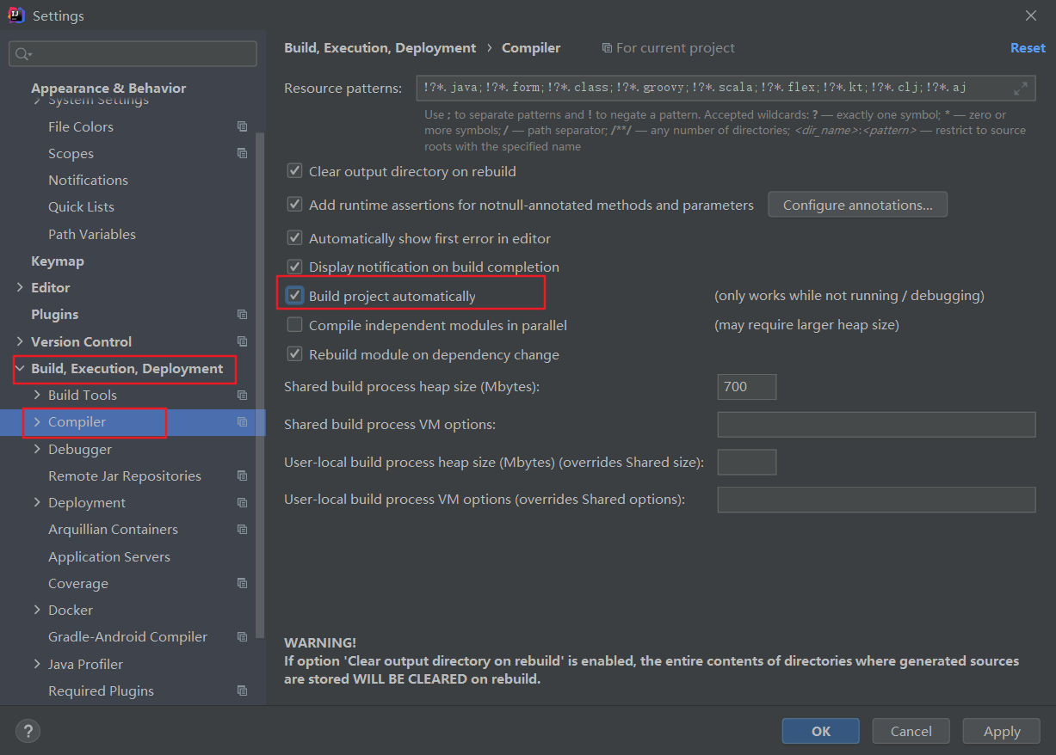Image resolution: width=1056 pixels, height=755 pixels.
Task: Select Gradle-Android Compiler in settings tree
Action: [x=127, y=636]
